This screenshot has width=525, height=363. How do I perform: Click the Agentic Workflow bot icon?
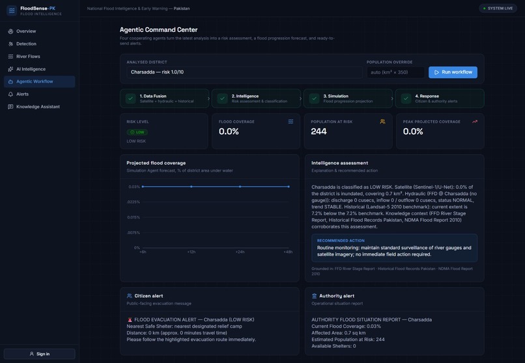pyautogui.click(x=10, y=81)
